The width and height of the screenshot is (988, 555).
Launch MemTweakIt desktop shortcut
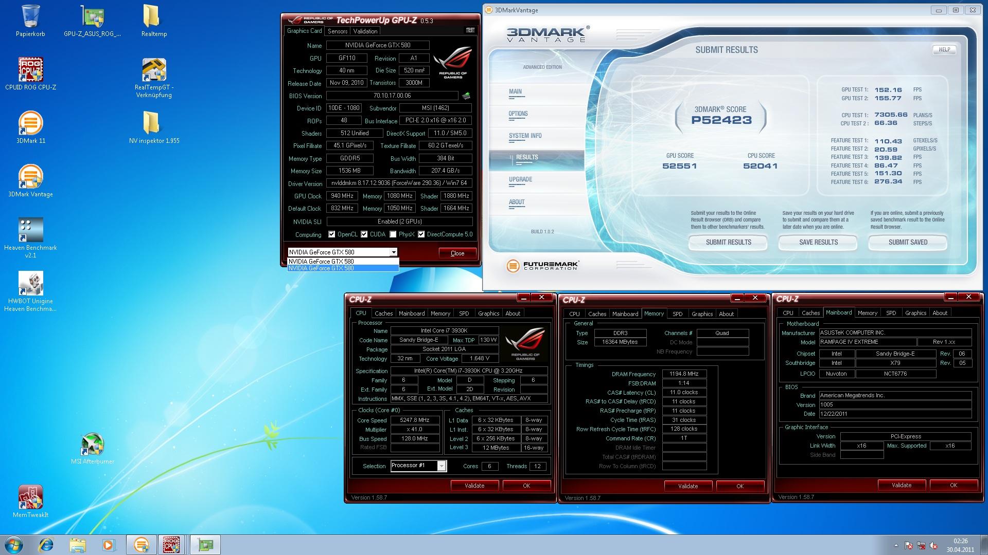[x=30, y=502]
